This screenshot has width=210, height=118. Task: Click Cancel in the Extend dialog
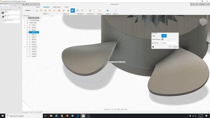click(x=175, y=47)
